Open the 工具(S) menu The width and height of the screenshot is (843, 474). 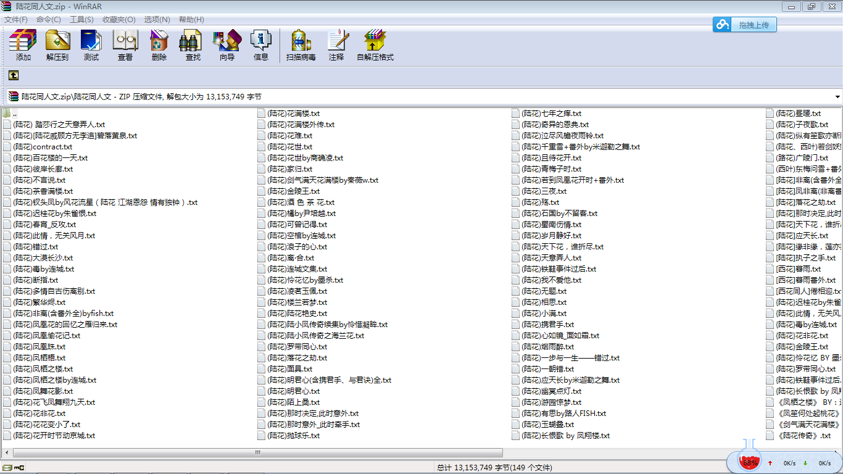pyautogui.click(x=81, y=20)
